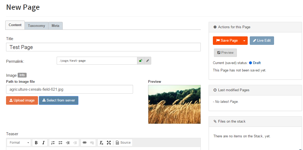The height and width of the screenshot is (150, 303).
Task: Switch to Source view in the editor
Action: [123, 143]
